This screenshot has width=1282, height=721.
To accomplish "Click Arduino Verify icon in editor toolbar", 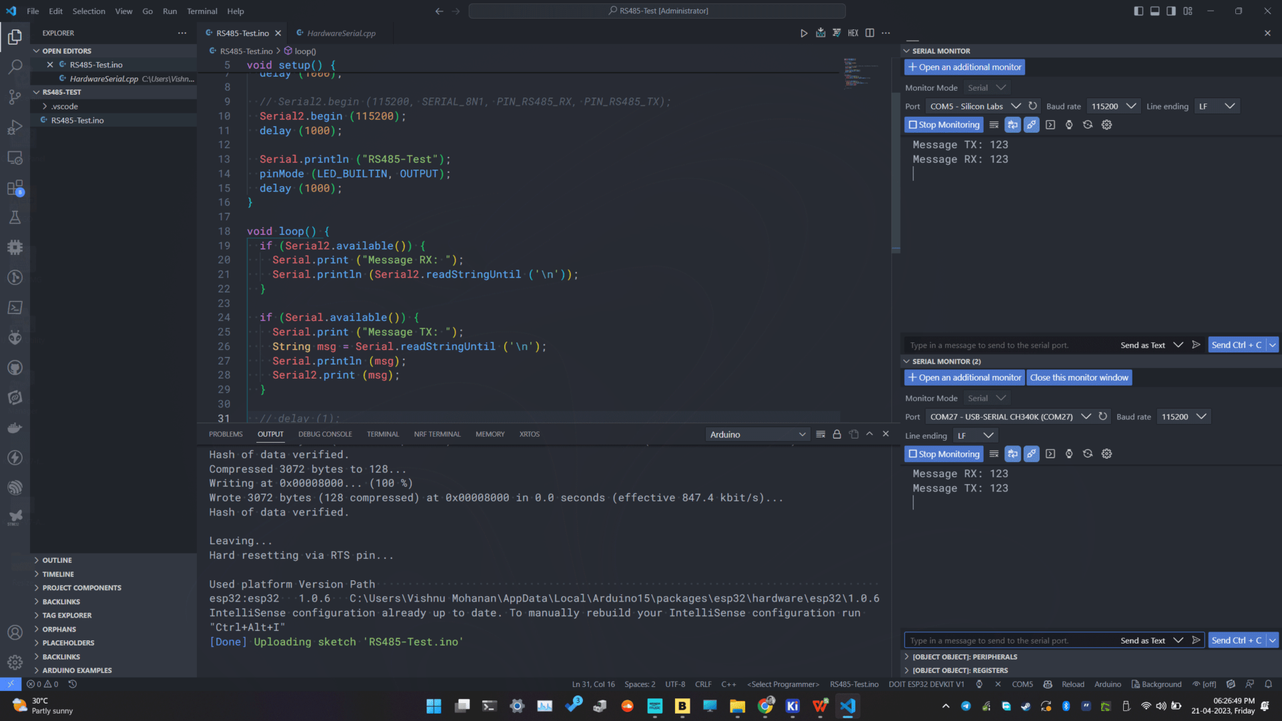I will (837, 33).
